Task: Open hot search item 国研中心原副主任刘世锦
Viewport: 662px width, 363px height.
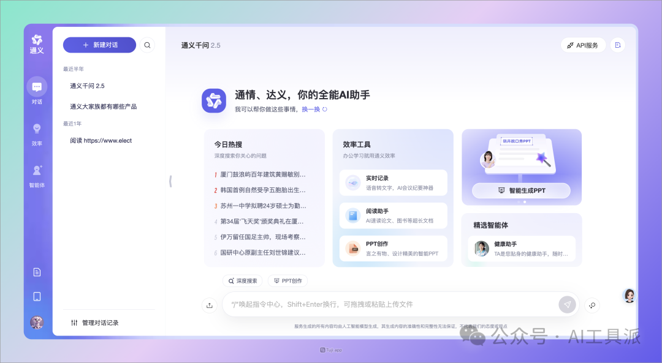Action: click(260, 253)
